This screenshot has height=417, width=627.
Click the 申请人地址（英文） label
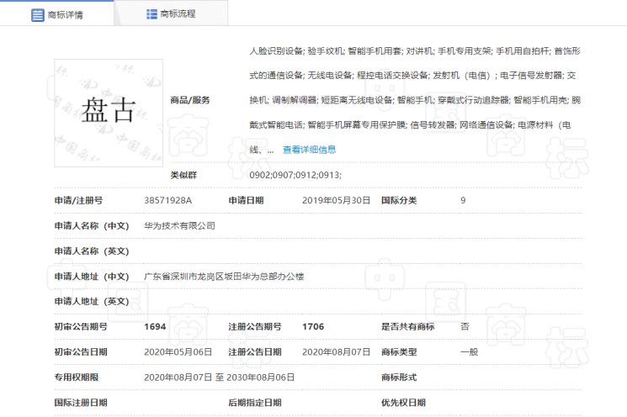point(92,302)
